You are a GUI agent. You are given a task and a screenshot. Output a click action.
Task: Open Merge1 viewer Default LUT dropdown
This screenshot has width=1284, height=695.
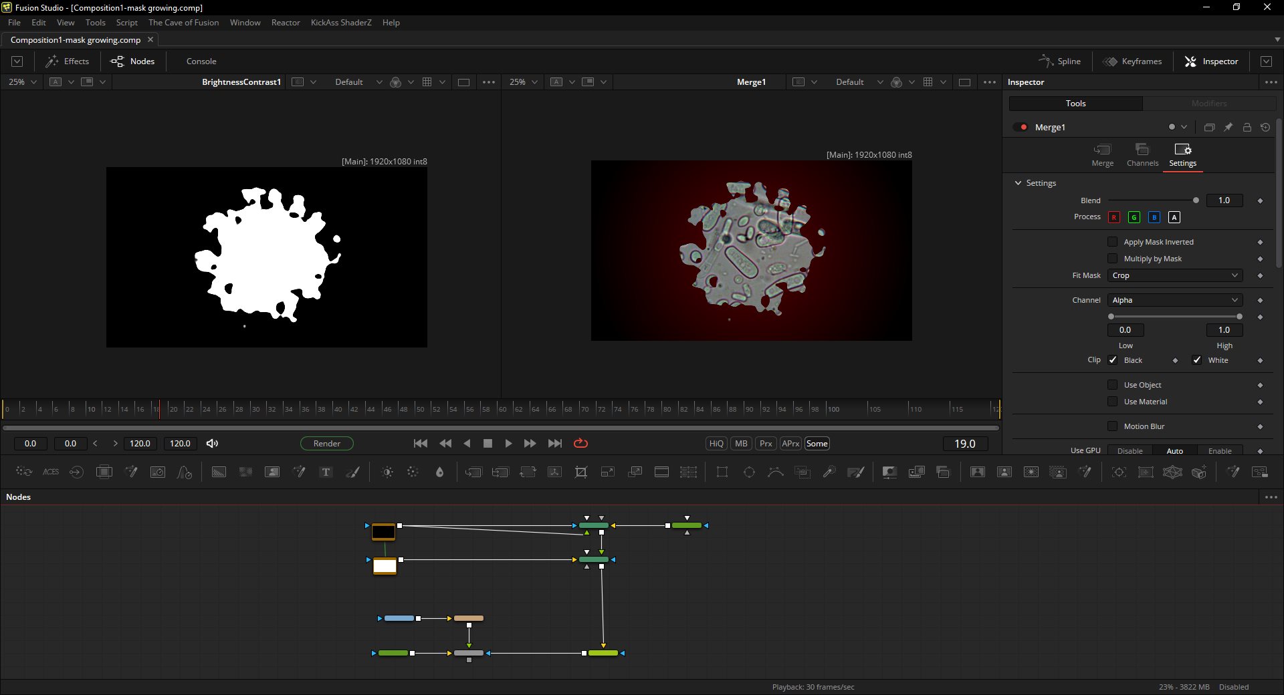coord(859,82)
